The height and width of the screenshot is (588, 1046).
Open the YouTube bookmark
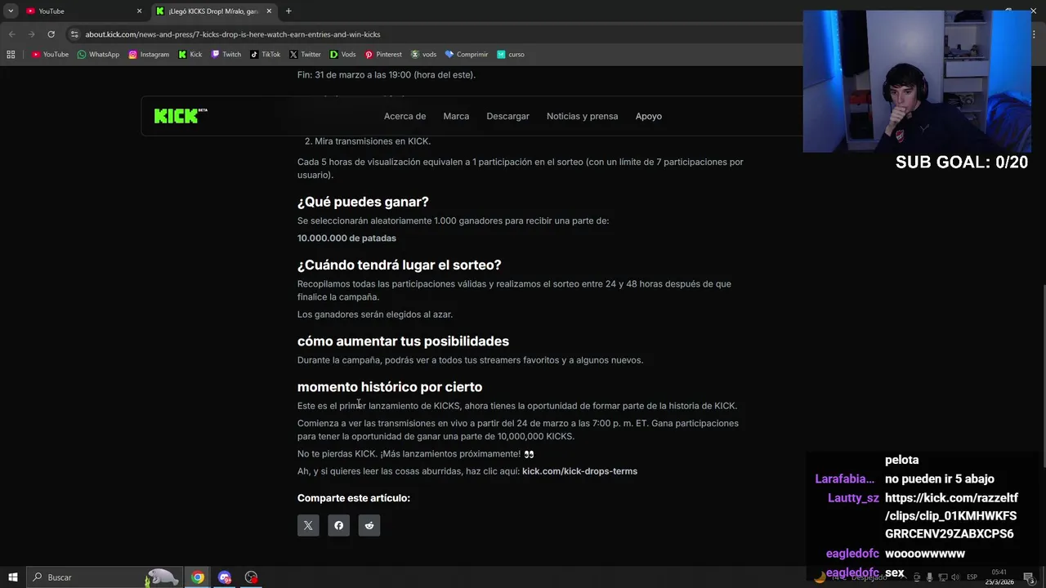pyautogui.click(x=50, y=55)
